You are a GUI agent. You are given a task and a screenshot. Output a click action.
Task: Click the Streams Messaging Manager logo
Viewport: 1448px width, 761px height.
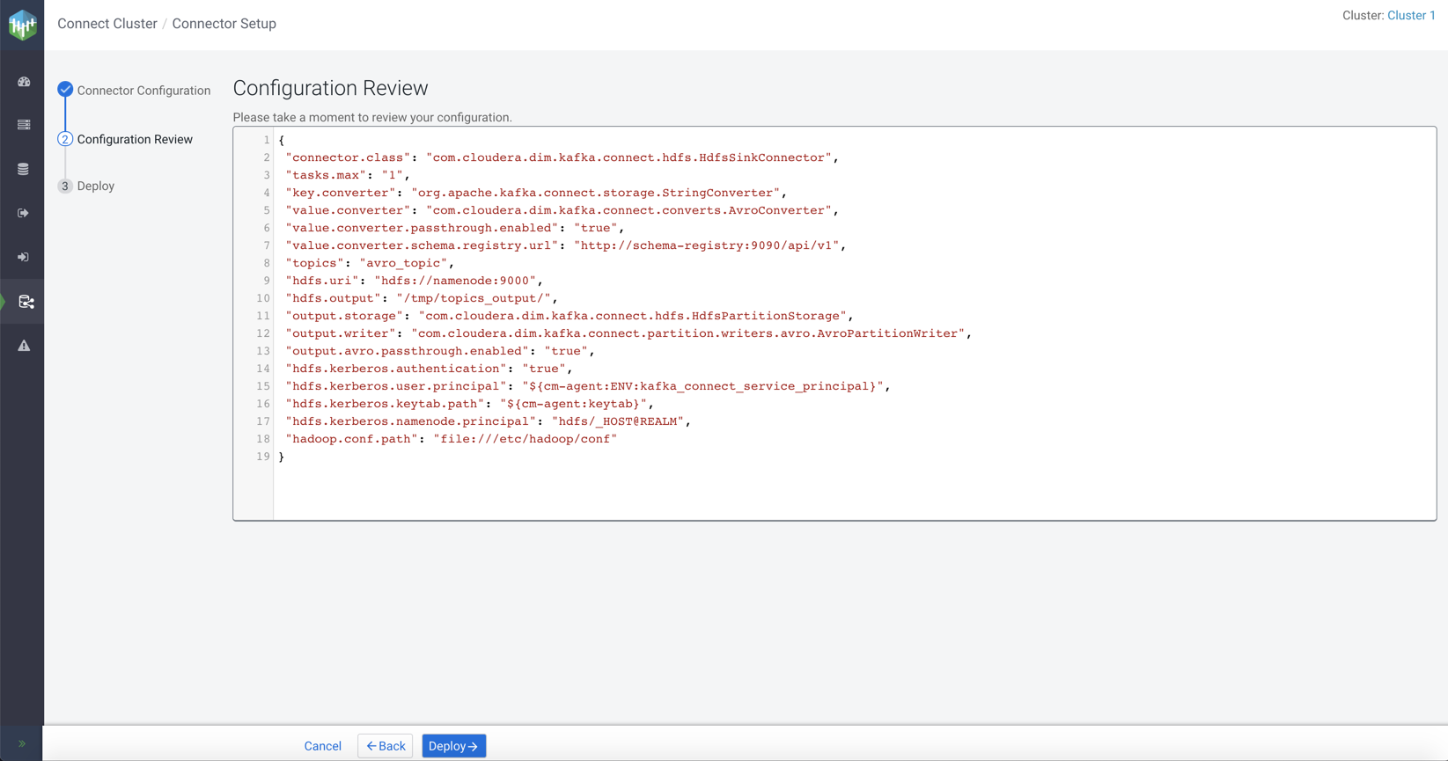[x=22, y=25]
